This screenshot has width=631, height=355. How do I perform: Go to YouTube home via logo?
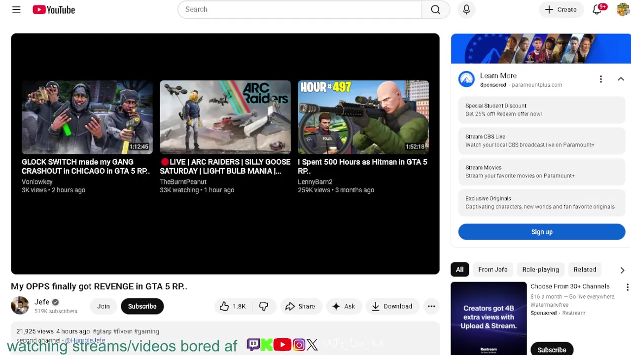click(54, 9)
